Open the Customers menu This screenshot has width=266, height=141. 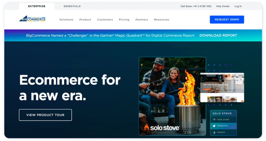click(x=105, y=20)
